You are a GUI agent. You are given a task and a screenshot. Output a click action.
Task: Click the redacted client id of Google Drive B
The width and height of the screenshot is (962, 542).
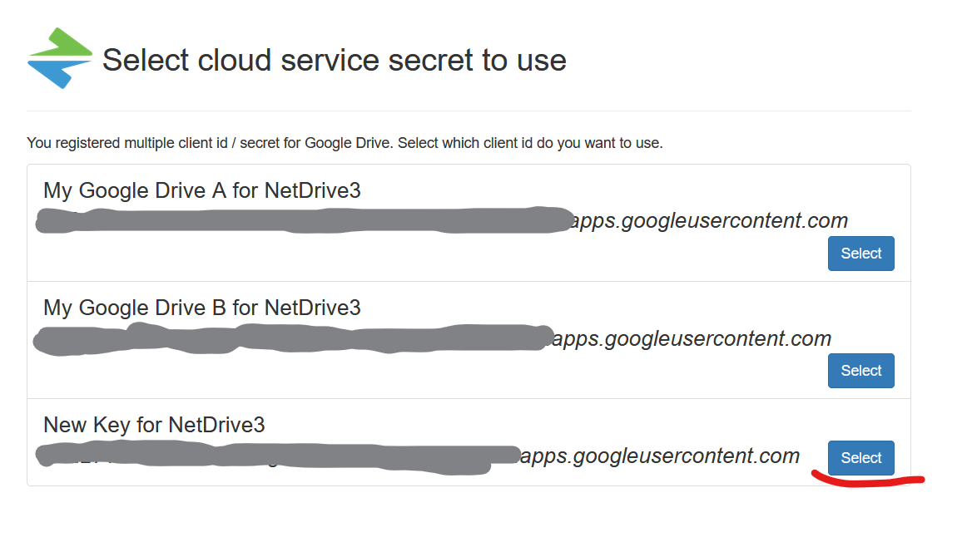tap(291, 338)
